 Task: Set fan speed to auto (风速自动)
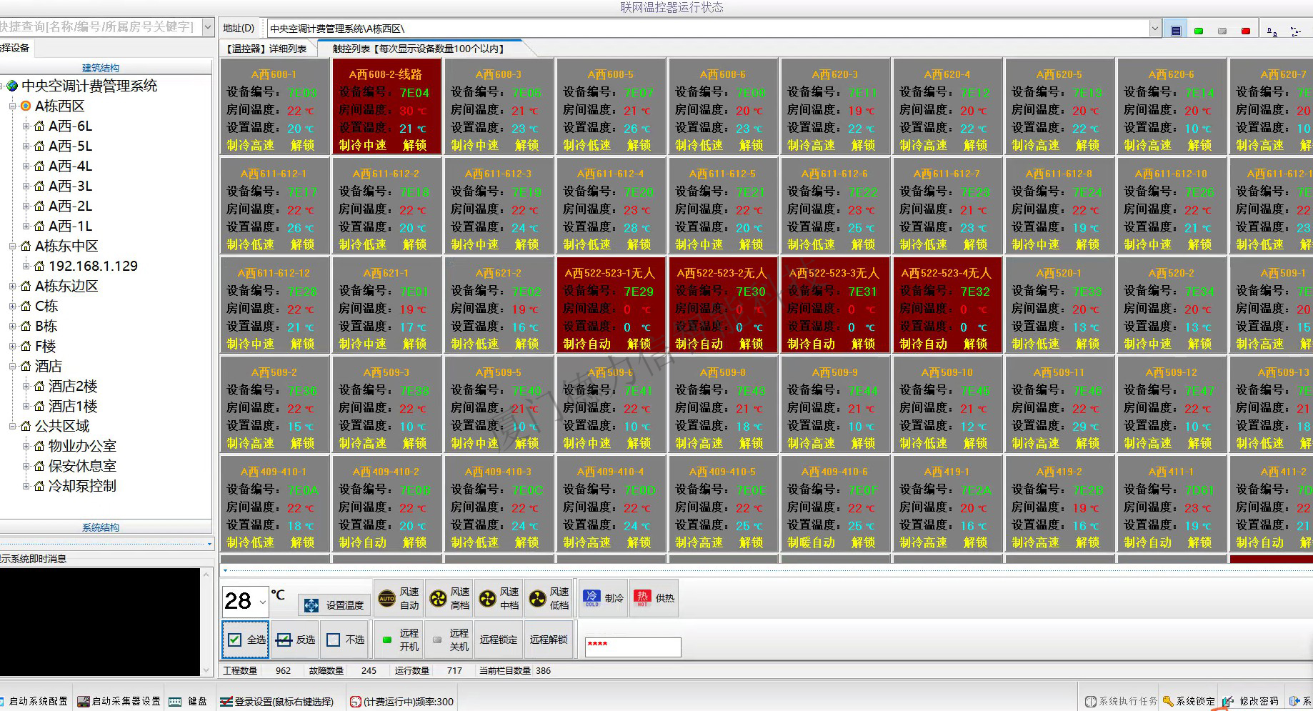coord(399,599)
